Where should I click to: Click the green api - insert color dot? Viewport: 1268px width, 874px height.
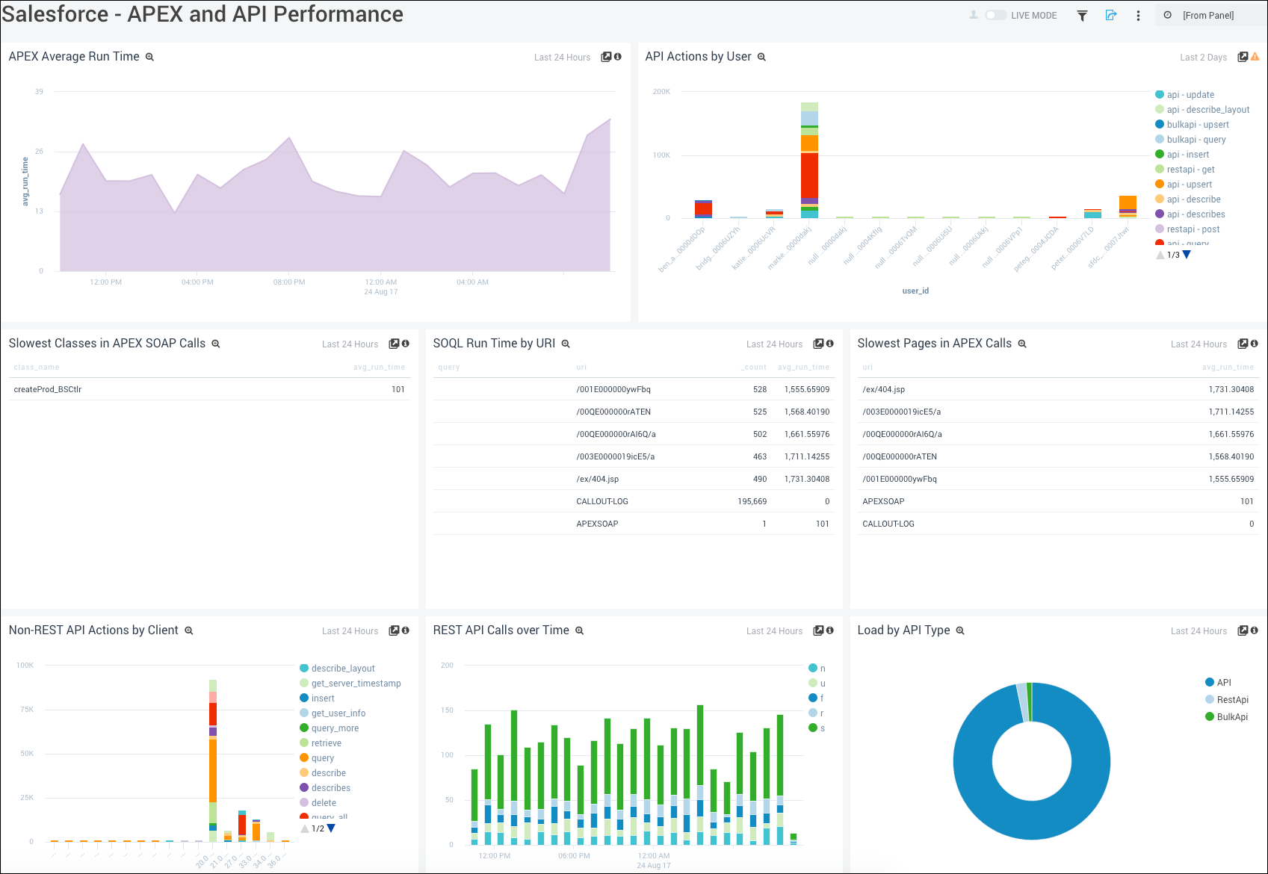pos(1160,154)
